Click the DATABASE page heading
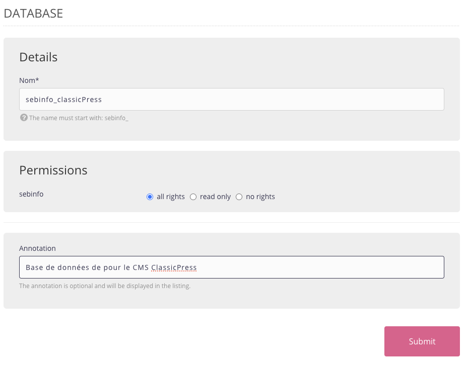The height and width of the screenshot is (368, 468). 33,14
